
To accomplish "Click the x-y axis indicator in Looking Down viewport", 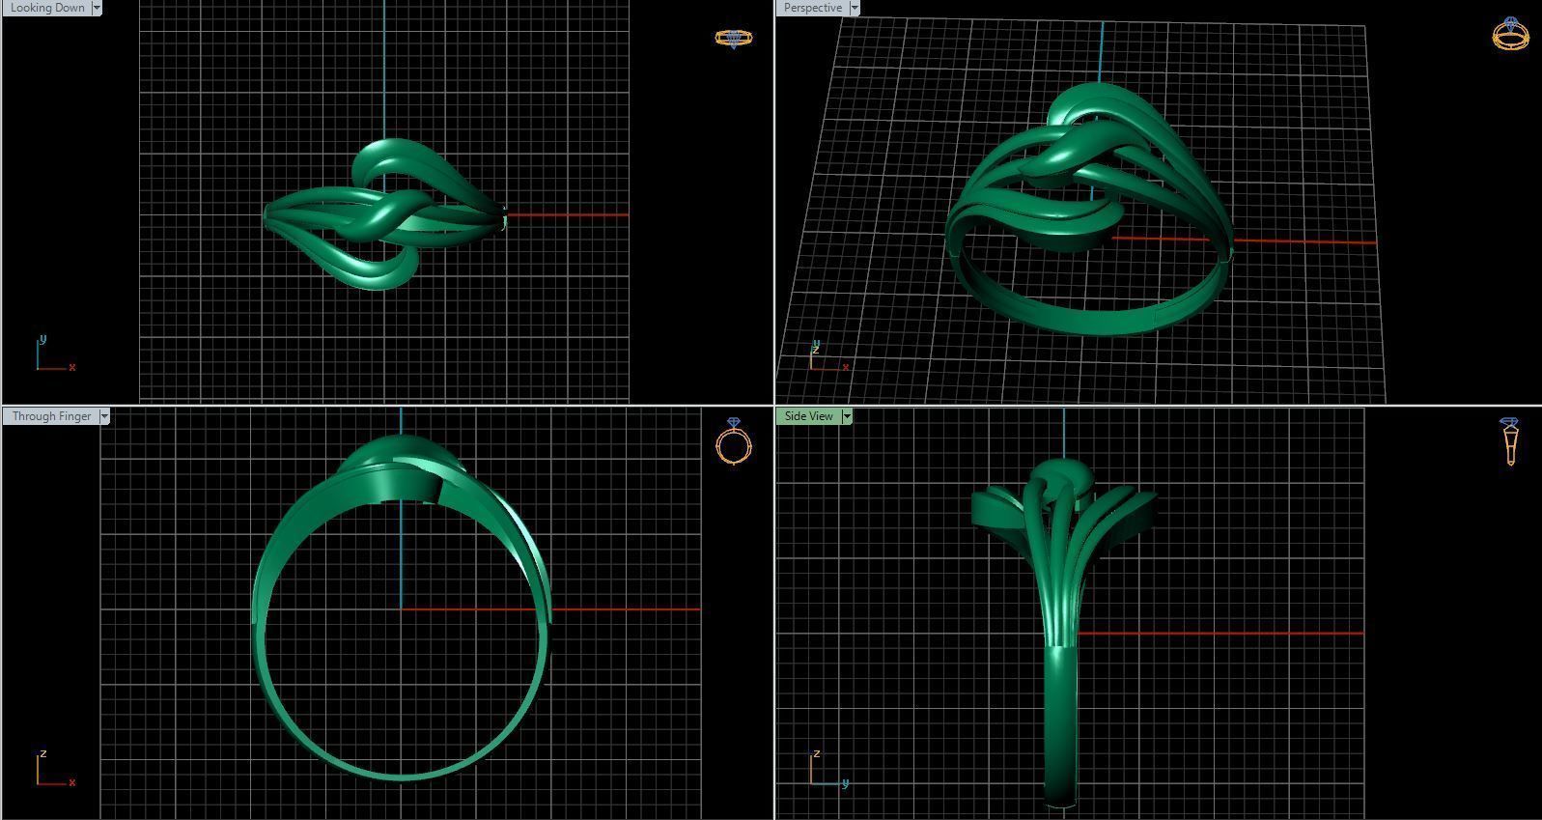I will [x=55, y=354].
